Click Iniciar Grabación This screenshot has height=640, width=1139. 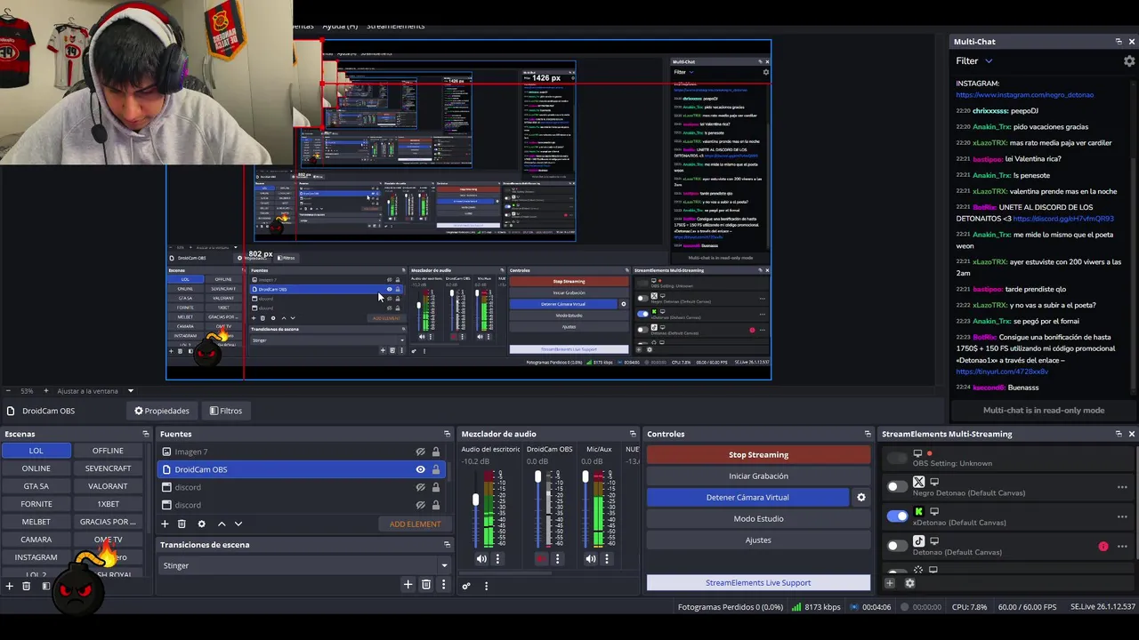(758, 476)
